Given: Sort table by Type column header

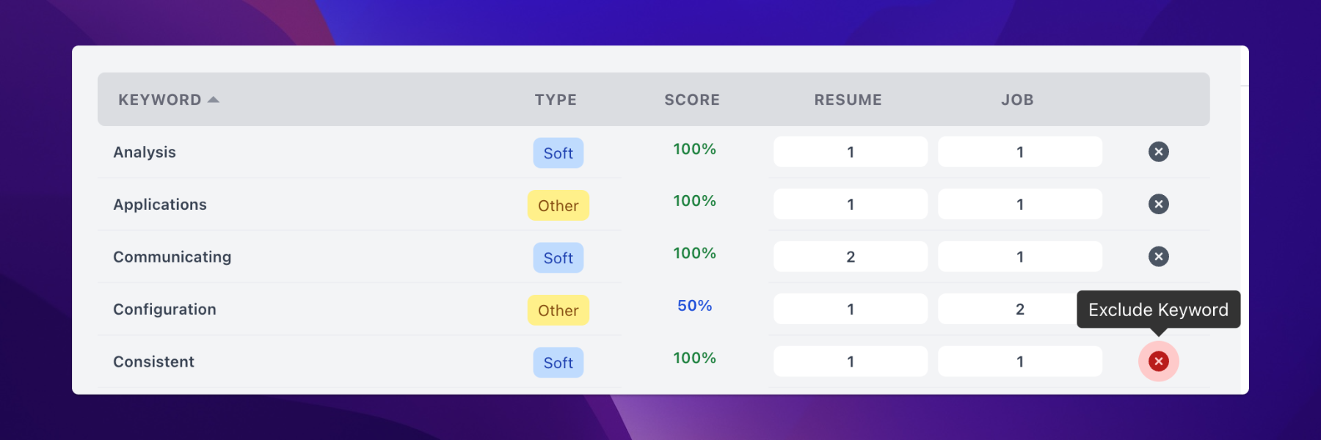Looking at the screenshot, I should [556, 100].
